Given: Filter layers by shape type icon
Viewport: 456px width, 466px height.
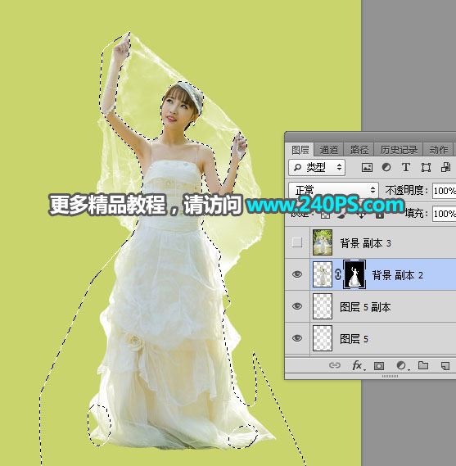Looking at the screenshot, I should click(426, 168).
